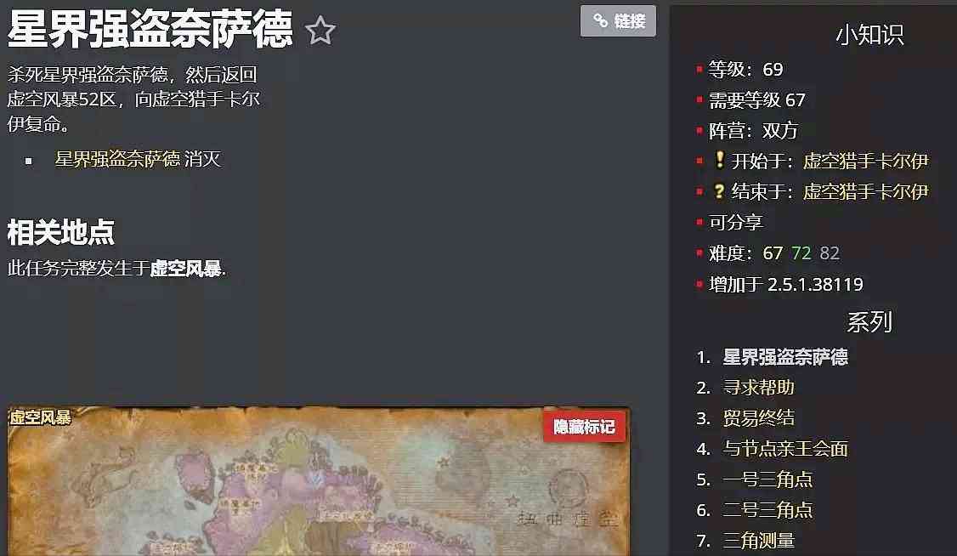Click the yellow question mark quest-end icon
957x556 pixels.
[720, 191]
